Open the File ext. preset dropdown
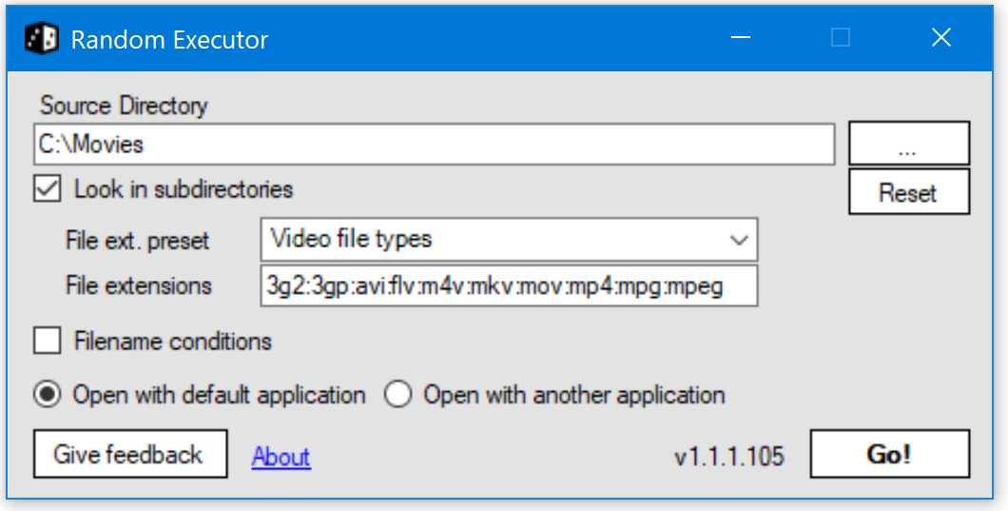Screen dimensions: 1008x511 [x=509, y=240]
